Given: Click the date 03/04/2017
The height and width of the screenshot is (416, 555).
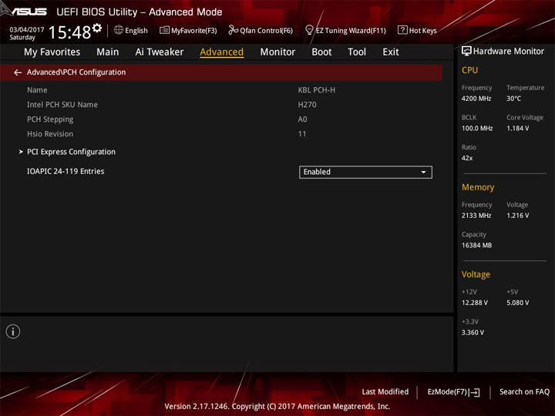Looking at the screenshot, I should (x=27, y=30).
